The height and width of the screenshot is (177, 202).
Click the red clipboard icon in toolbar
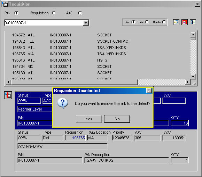(x=185, y=22)
